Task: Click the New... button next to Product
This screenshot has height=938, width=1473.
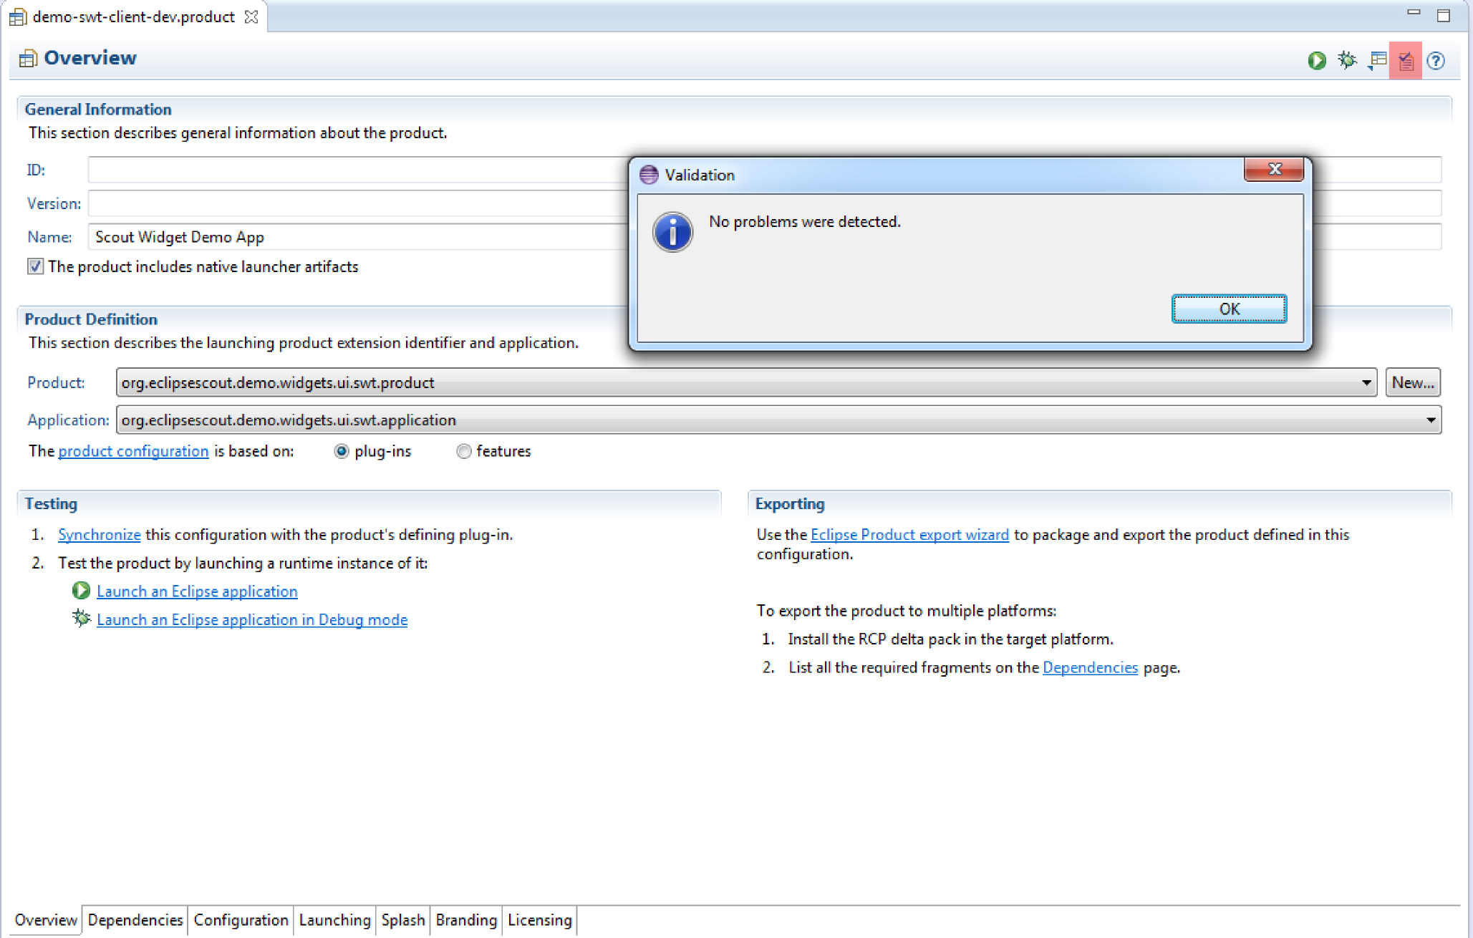Action: [x=1413, y=382]
